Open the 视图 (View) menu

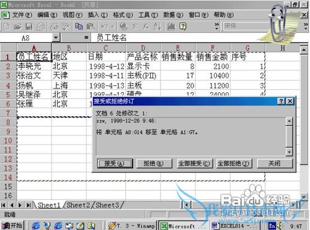pos(73,15)
